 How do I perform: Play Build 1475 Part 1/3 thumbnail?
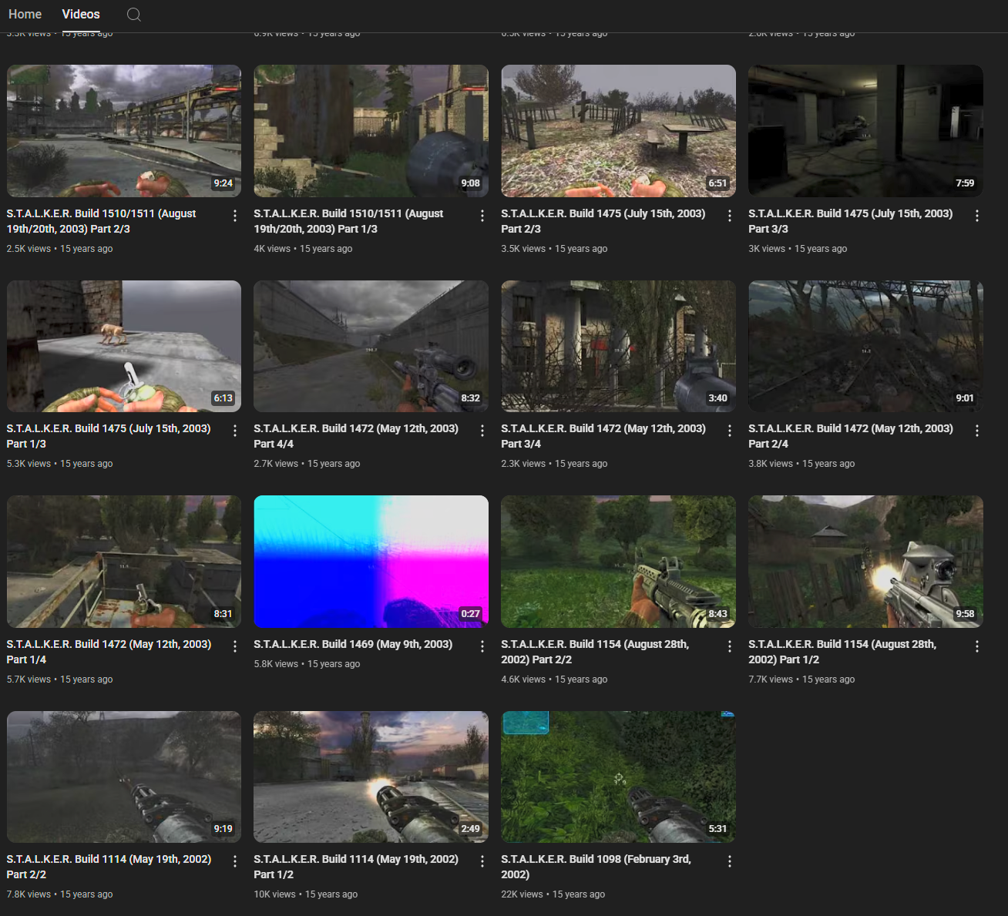124,346
